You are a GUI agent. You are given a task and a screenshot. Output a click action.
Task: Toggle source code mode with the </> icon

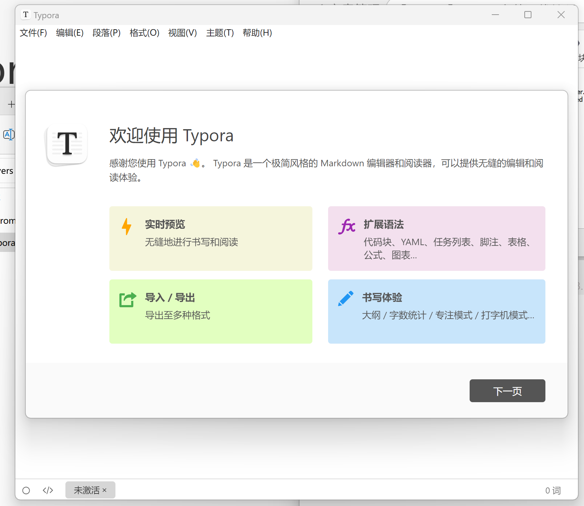point(48,490)
